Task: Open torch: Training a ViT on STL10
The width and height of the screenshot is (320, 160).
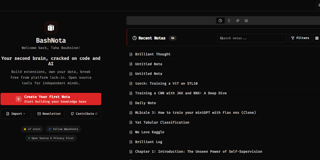Action: pos(166,83)
